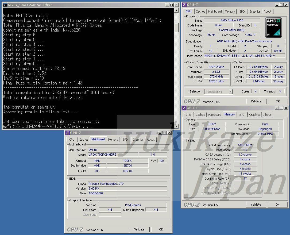Click the memory Size value 2048 MBytes
The height and width of the screenshot is (235, 290).
click(212, 129)
